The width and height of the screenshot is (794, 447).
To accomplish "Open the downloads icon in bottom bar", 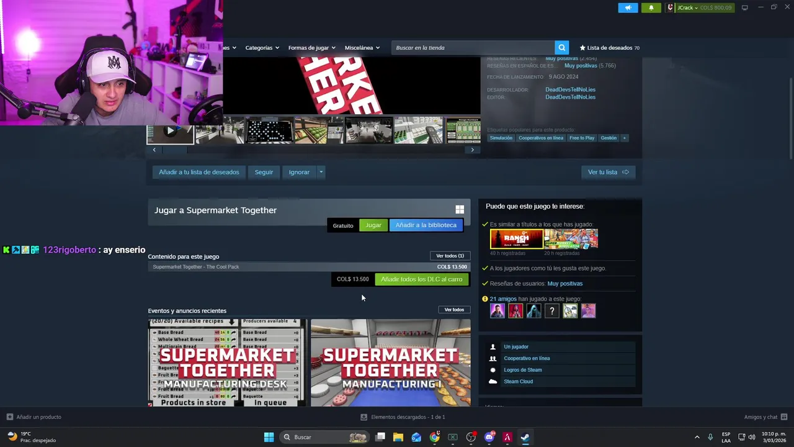I will [x=364, y=417].
